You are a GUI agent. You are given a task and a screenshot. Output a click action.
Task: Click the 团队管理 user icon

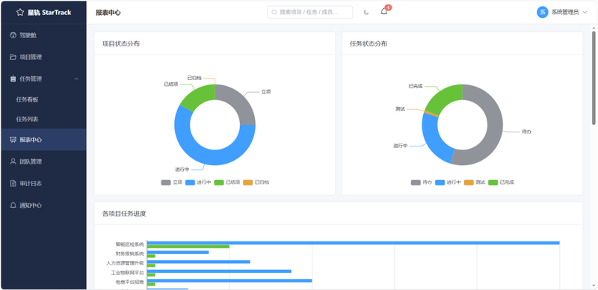[x=13, y=161]
